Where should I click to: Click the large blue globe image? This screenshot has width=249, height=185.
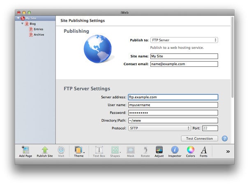tap(98, 49)
